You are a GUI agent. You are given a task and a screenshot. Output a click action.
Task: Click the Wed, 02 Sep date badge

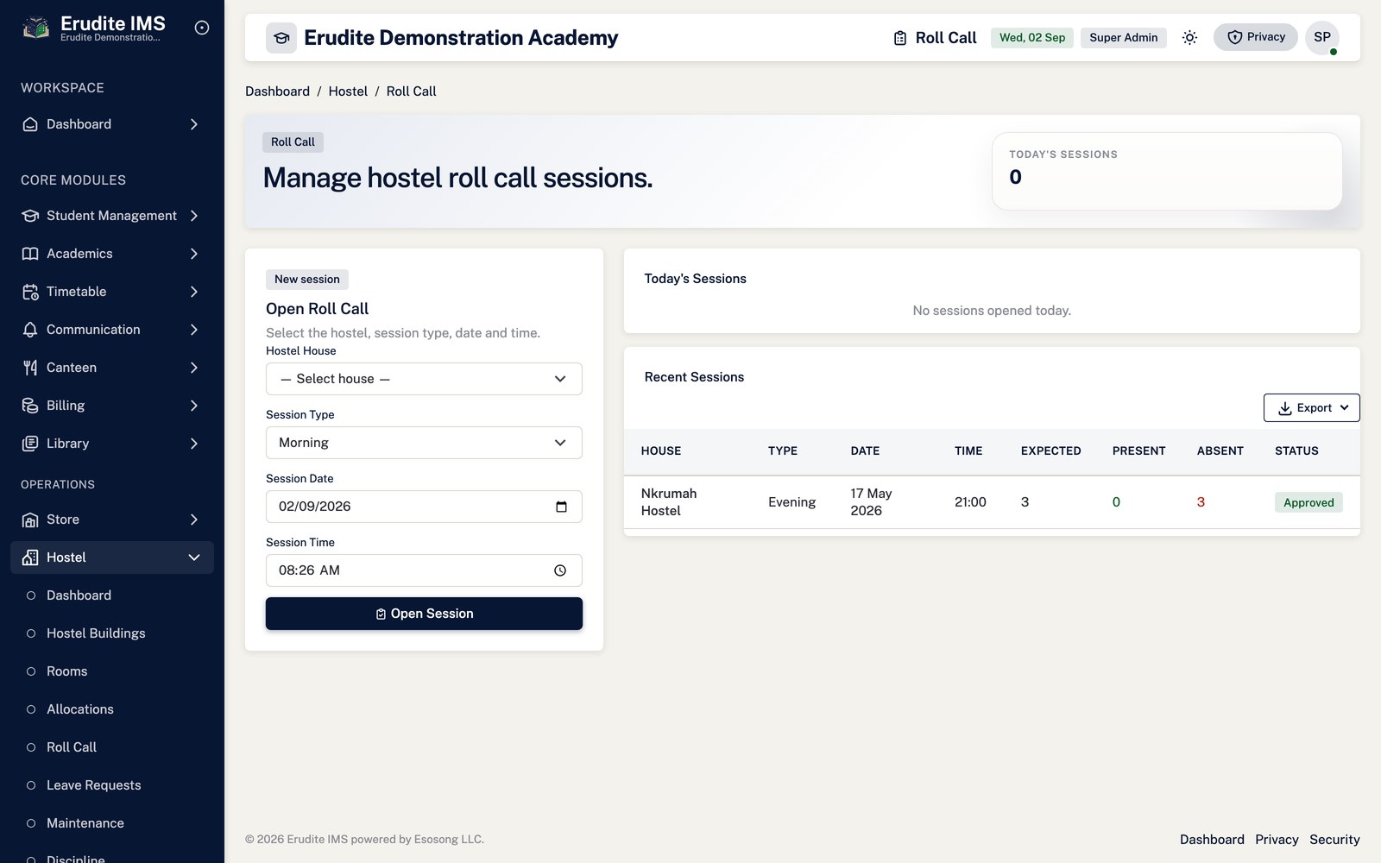click(x=1032, y=38)
